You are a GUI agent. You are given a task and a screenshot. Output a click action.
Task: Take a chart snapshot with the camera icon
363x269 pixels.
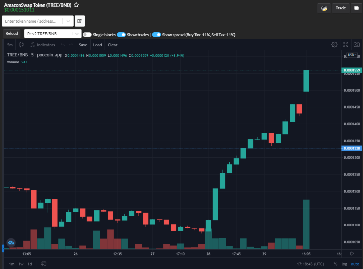(x=357, y=45)
